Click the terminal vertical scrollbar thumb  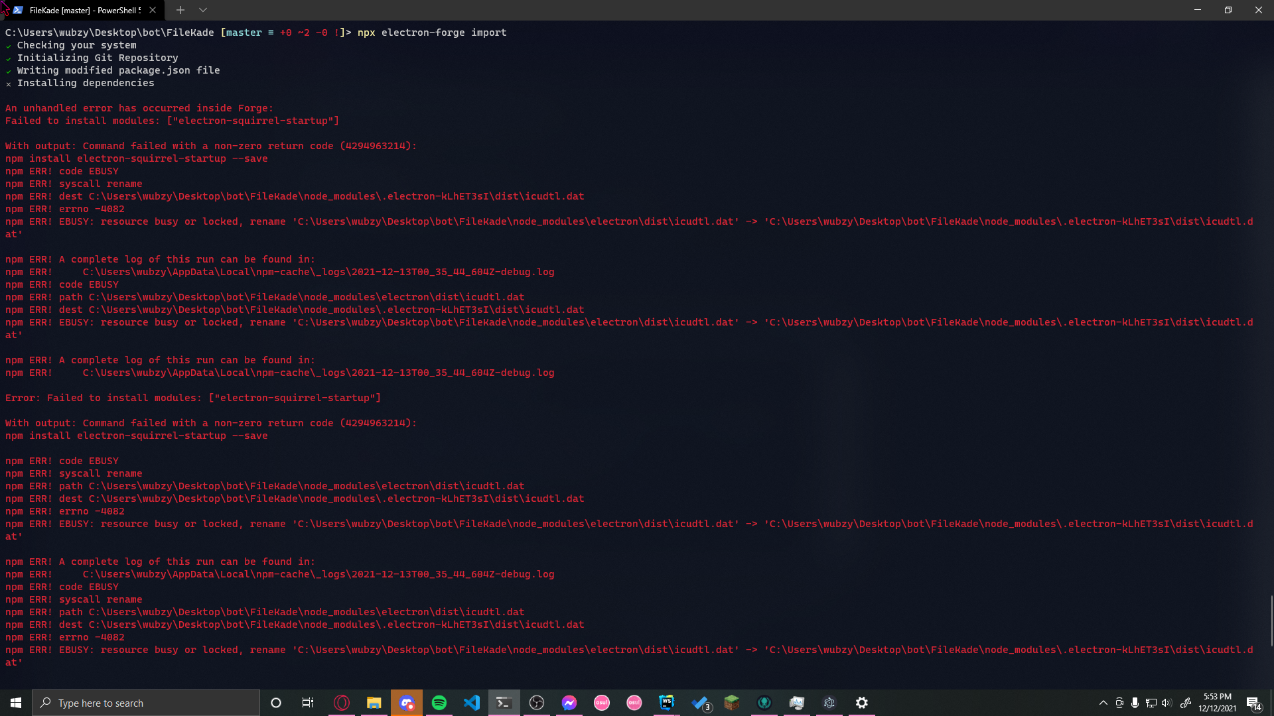[1271, 620]
